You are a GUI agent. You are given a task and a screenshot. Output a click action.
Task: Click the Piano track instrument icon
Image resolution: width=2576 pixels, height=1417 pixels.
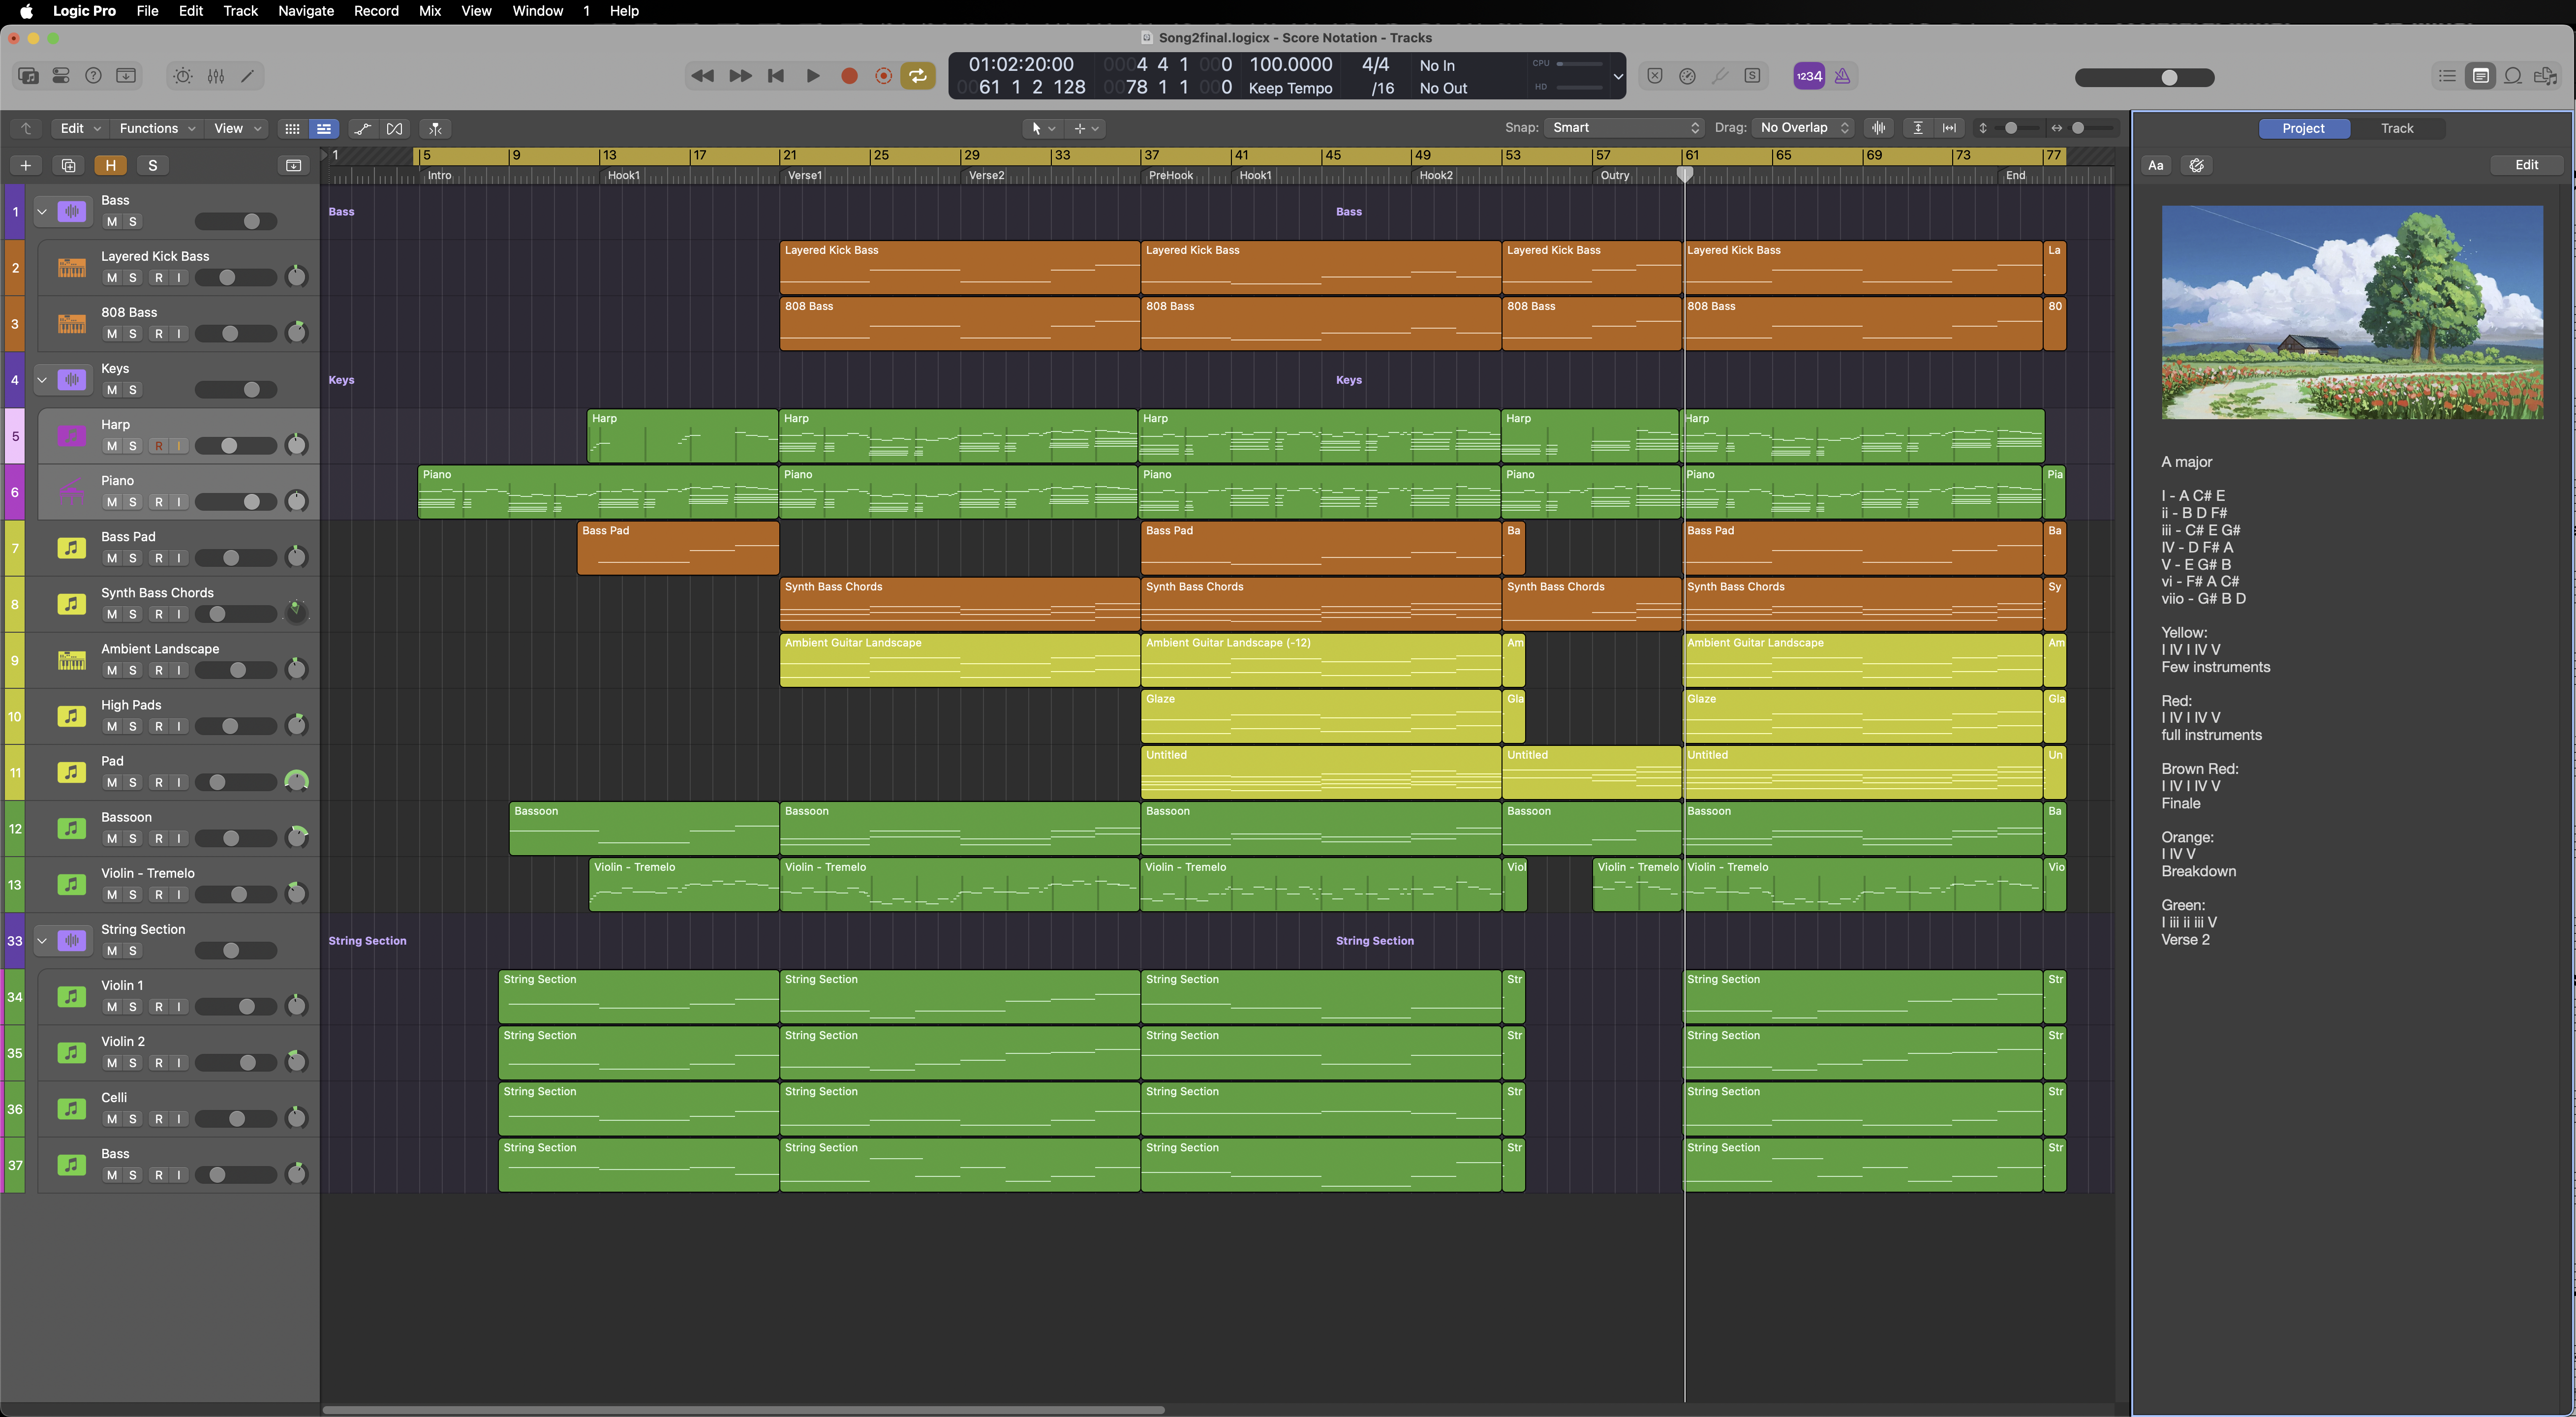click(x=71, y=492)
